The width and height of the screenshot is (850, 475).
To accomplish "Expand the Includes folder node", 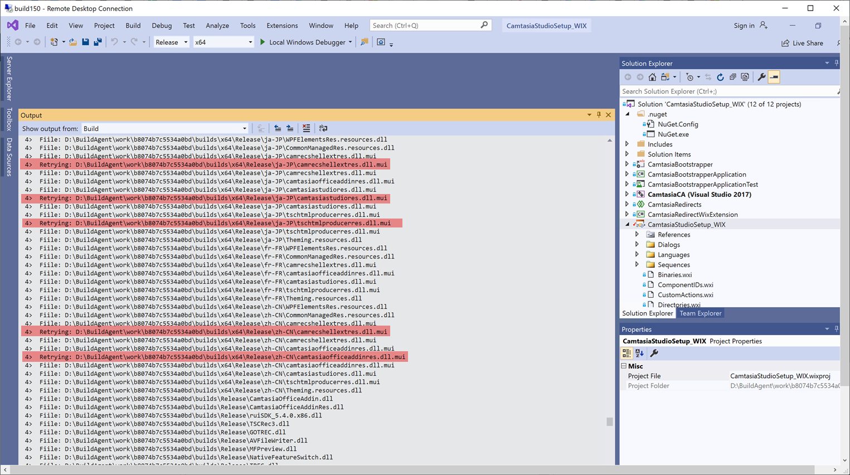I will (x=627, y=144).
